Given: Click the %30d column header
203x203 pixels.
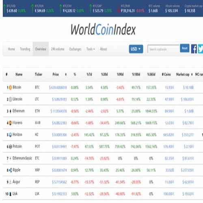Looking at the screenshot, I should coord(104,74).
